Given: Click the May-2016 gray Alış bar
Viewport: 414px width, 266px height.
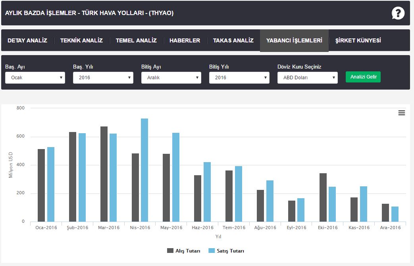Looking at the screenshot, I should 166,188.
